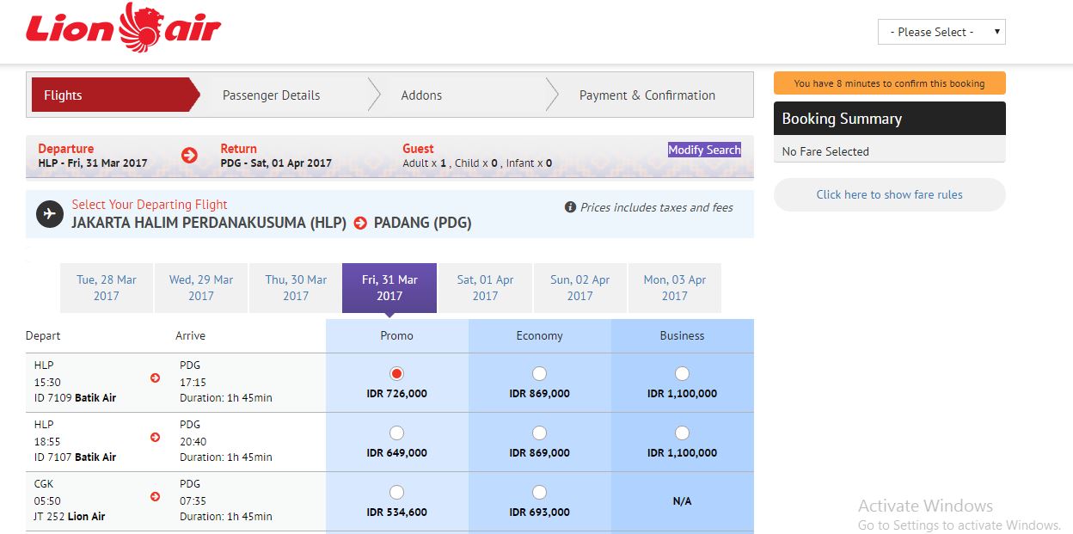Switch to Tue, 28 Mar 2017 date tab

click(x=107, y=288)
